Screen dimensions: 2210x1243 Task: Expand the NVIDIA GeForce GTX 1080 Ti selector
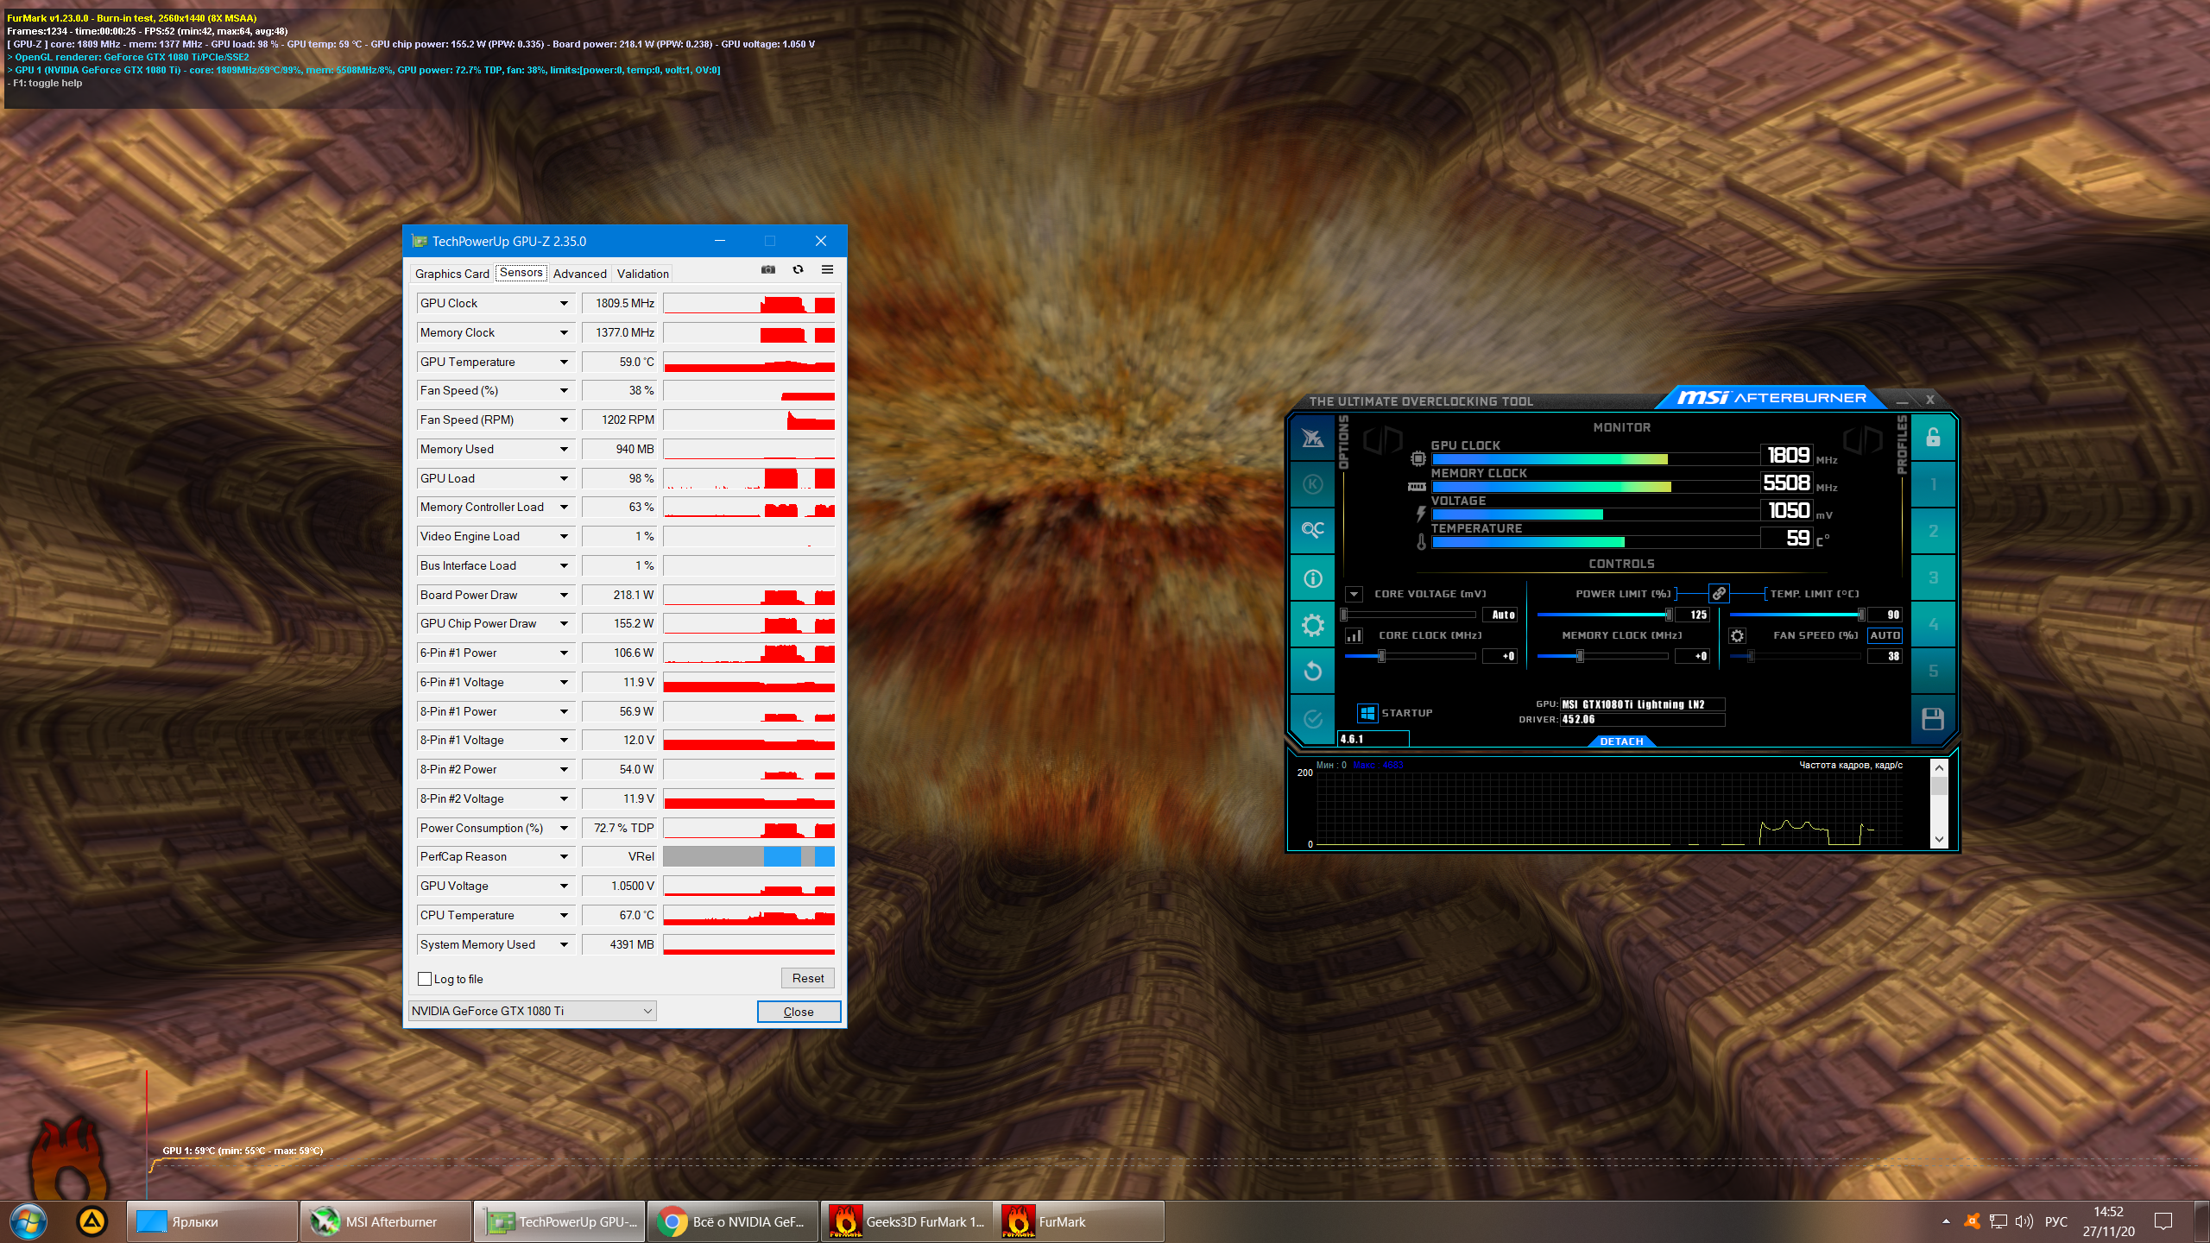click(647, 1011)
